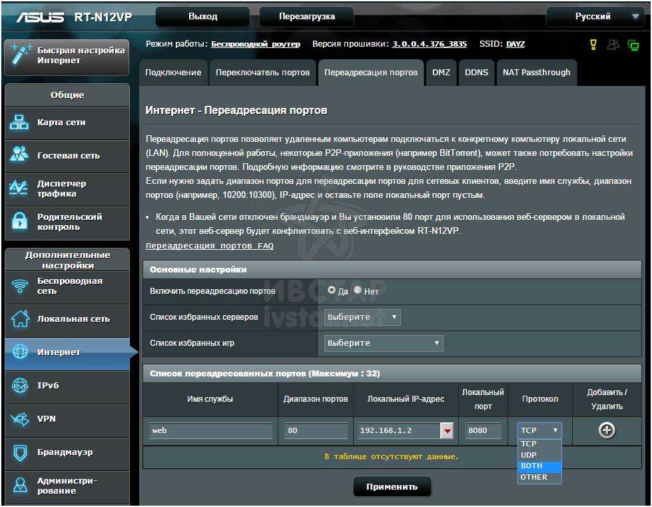Open the favorite servers 'Выберите' dropdown
This screenshot has width=652, height=507.
pos(362,317)
